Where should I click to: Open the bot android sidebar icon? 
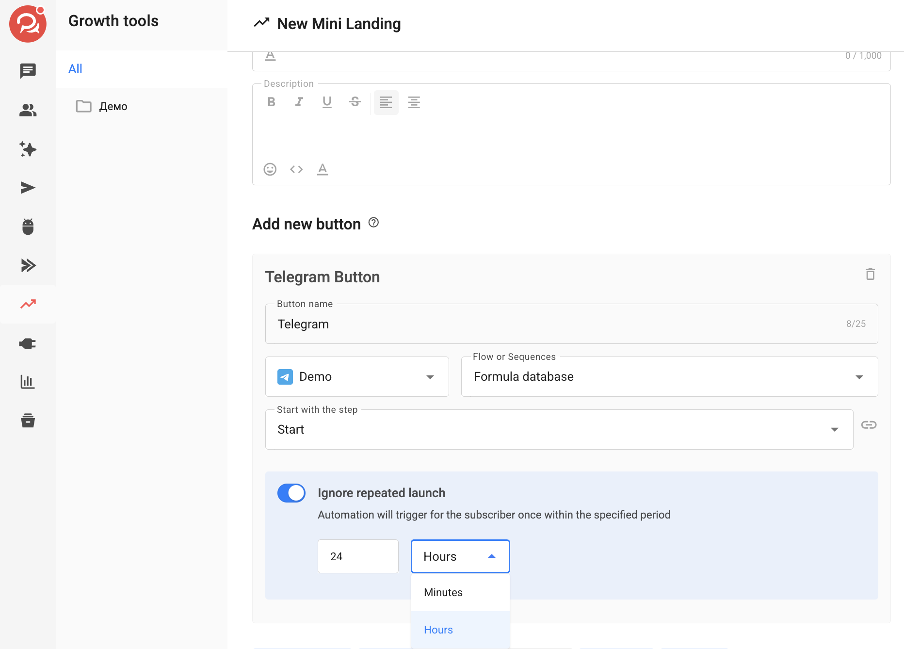click(x=28, y=227)
